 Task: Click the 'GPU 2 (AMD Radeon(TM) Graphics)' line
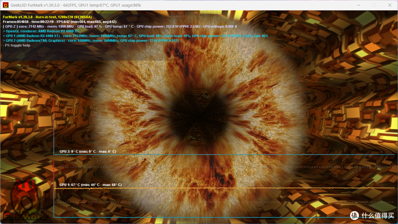[x=91, y=41]
